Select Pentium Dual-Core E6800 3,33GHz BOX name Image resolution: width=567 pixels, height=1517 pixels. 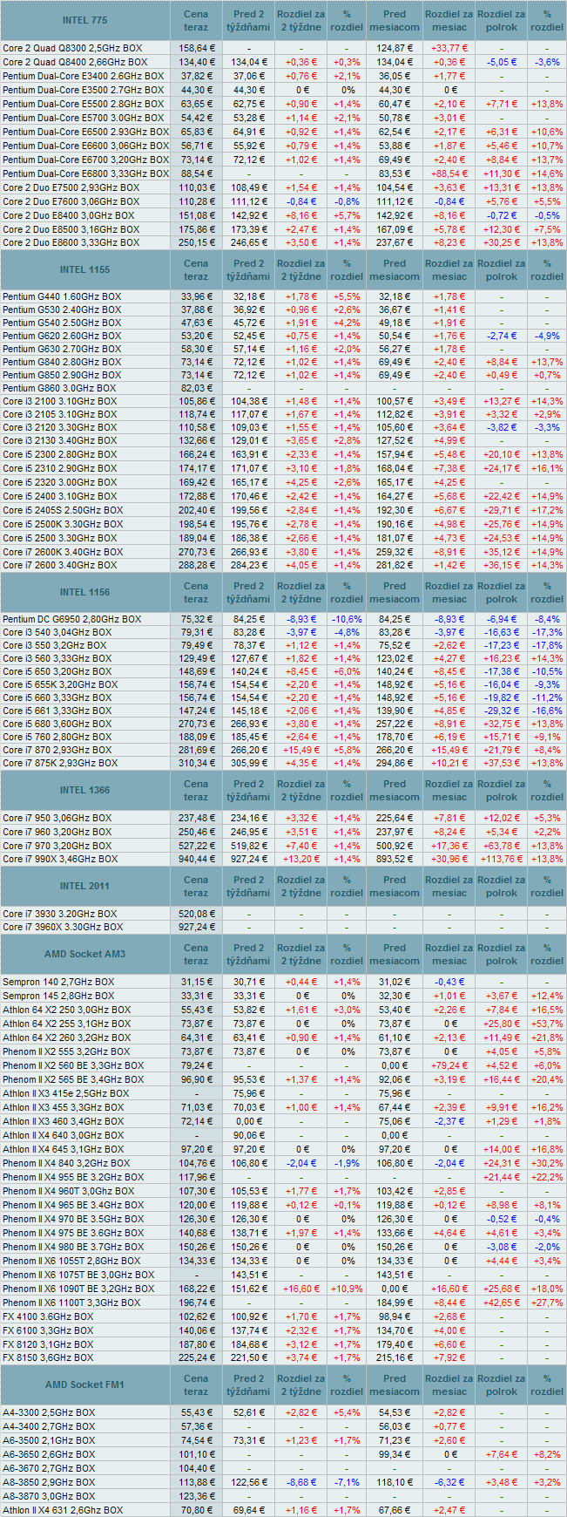coord(85,173)
